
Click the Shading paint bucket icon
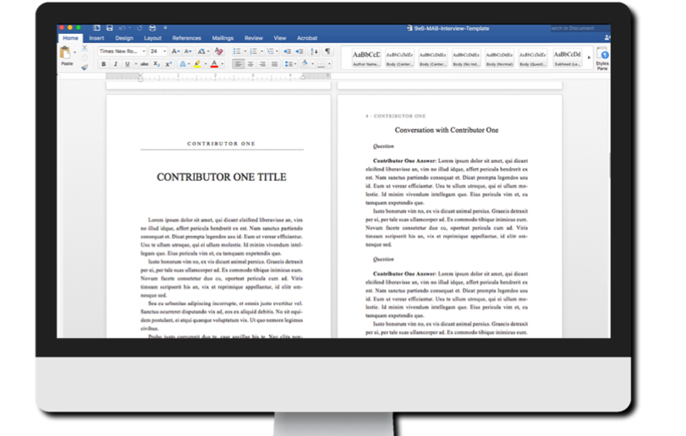305,63
